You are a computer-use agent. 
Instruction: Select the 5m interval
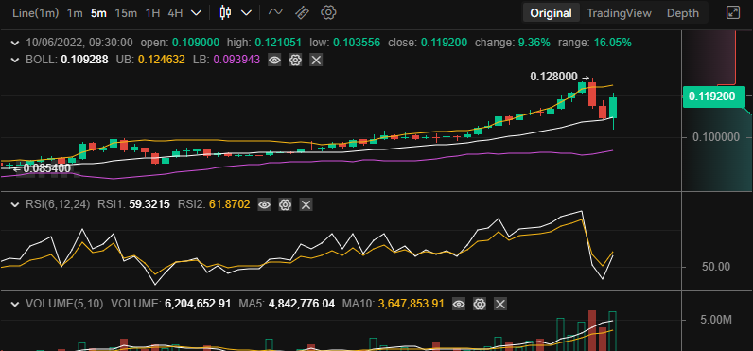tap(98, 13)
